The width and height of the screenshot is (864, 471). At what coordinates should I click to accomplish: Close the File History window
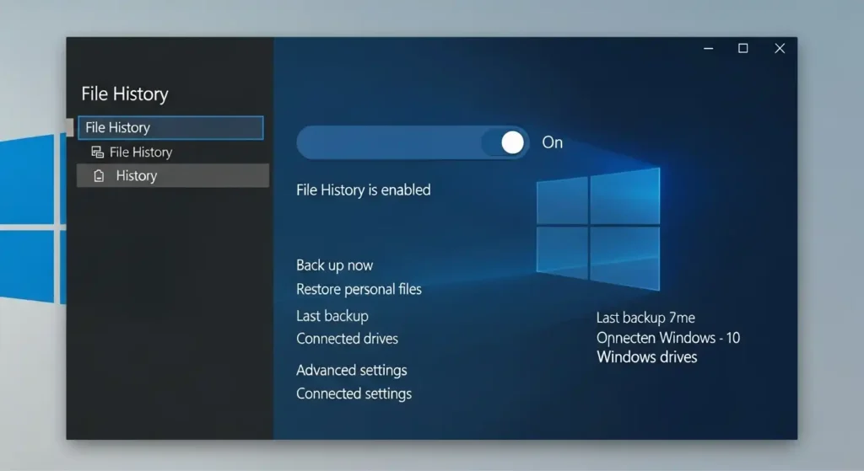coord(780,48)
